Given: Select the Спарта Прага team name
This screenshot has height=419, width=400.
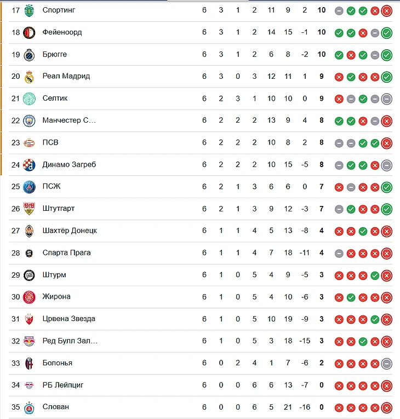Looking at the screenshot, I should tap(67, 253).
